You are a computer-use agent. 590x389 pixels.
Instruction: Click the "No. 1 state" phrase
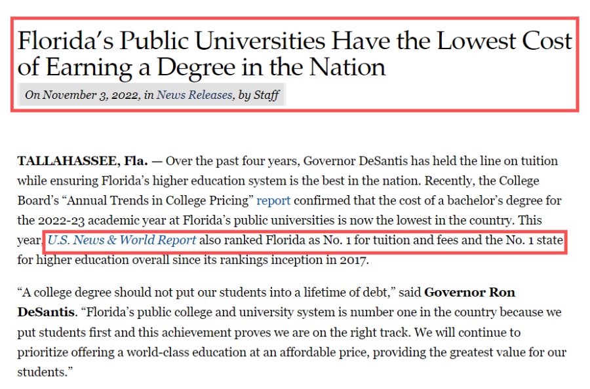tap(534, 240)
